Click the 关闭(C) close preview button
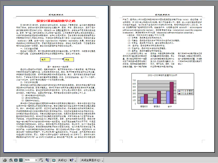The image size is (218, 163). click(63, 160)
